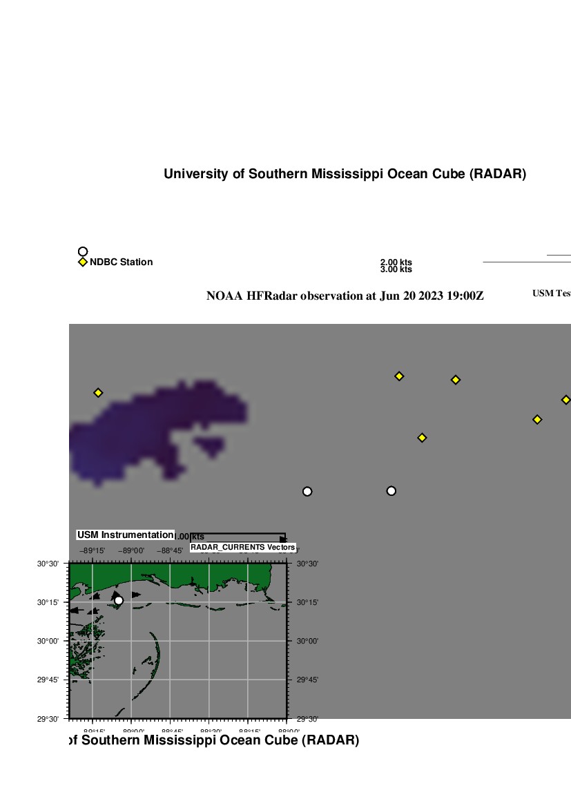The height and width of the screenshot is (808, 571).
Task: Click the NDBC Station legend label
Action: click(121, 262)
